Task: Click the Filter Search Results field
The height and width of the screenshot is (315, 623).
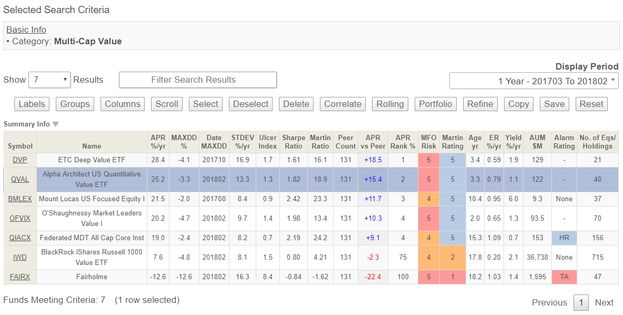Action: coord(198,80)
